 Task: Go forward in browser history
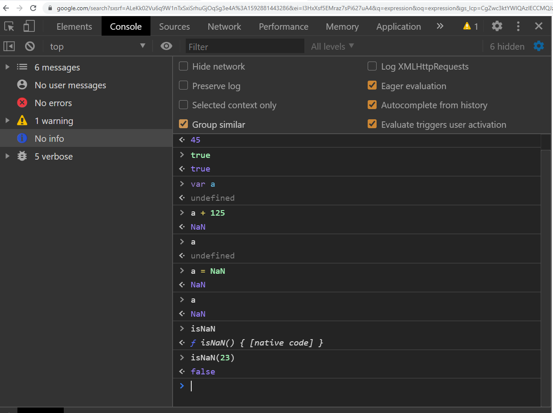point(20,8)
